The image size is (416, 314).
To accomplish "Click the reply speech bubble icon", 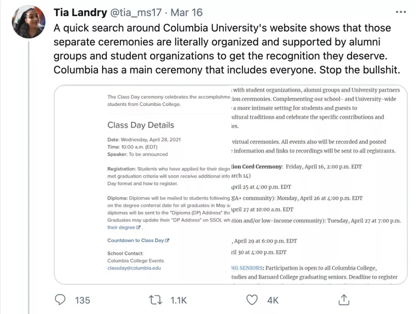I will [x=60, y=300].
